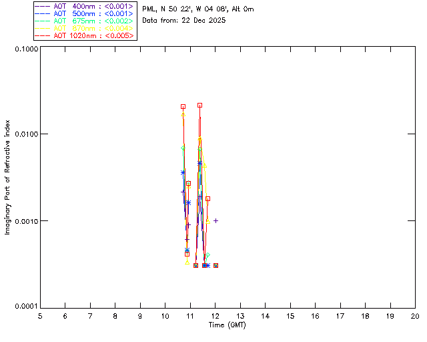Click the 0.0100 y-axis label
Screen dimensions: 427x342
(26, 134)
